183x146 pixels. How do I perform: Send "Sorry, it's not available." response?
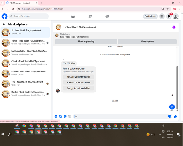tap(78, 88)
